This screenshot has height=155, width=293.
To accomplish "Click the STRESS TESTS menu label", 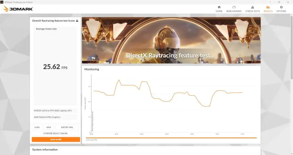I will (253, 11).
